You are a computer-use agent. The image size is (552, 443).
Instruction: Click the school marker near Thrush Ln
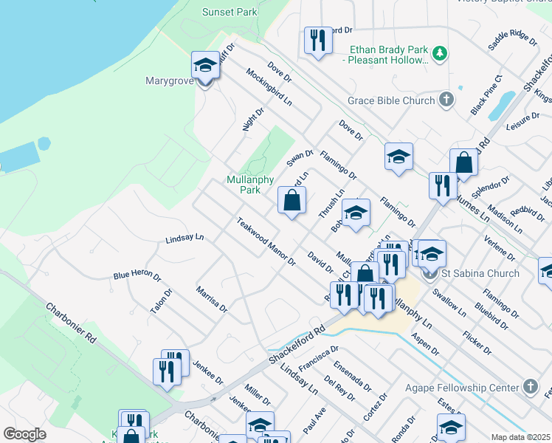[x=356, y=213]
